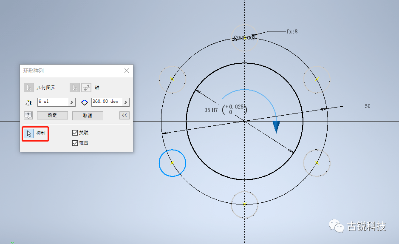The height and width of the screenshot is (244, 399).
Task: Activate the Suppress (抑制) selection arrow
Action: click(29, 133)
